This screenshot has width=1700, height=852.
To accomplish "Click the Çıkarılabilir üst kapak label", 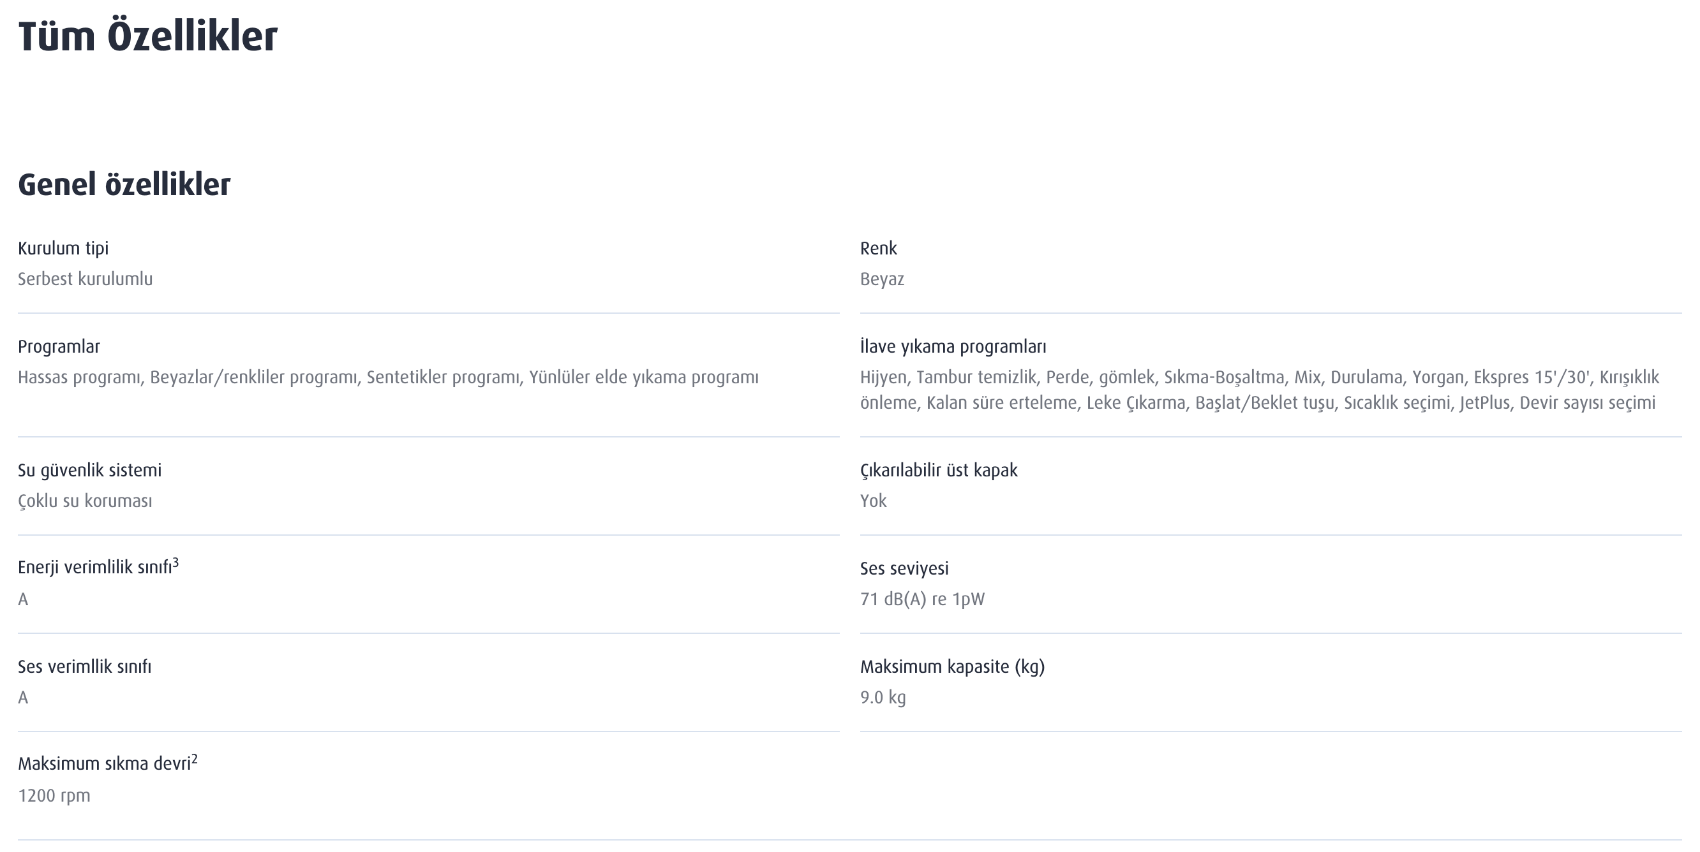I will click(x=939, y=470).
